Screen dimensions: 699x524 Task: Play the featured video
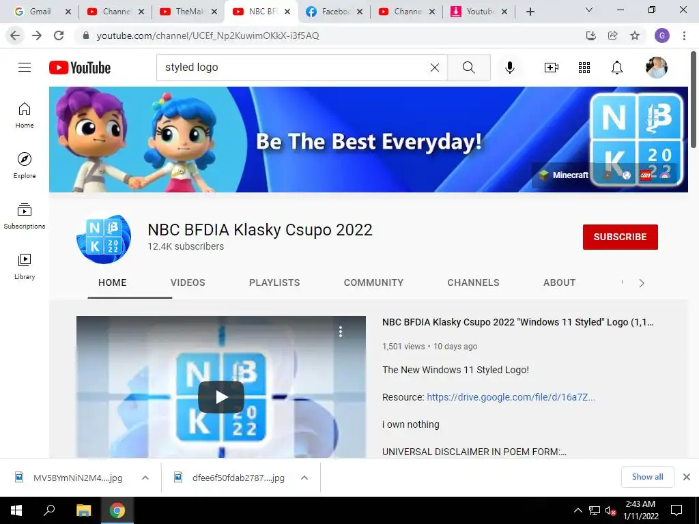pyautogui.click(x=221, y=396)
